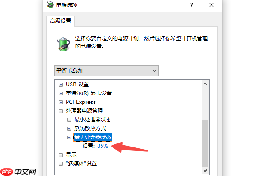Open the 平衡 [活动] power plan dropdown
The image size is (265, 176).
point(106,70)
